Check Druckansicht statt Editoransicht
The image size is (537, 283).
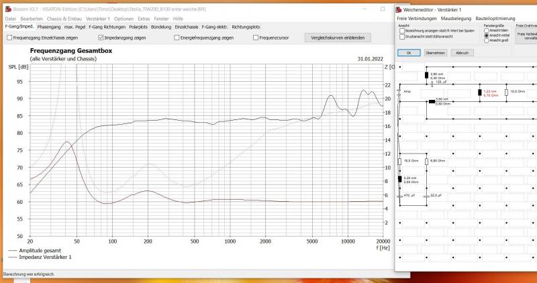pos(402,37)
